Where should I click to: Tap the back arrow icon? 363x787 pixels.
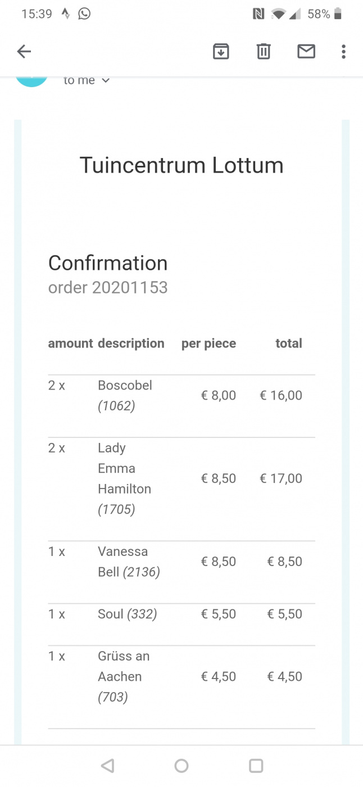(24, 52)
